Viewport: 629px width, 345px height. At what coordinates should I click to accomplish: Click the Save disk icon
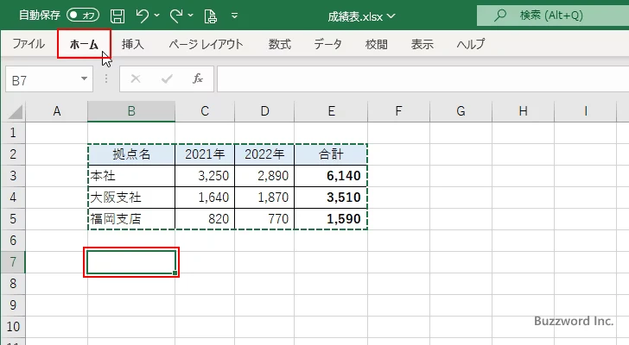[118, 16]
